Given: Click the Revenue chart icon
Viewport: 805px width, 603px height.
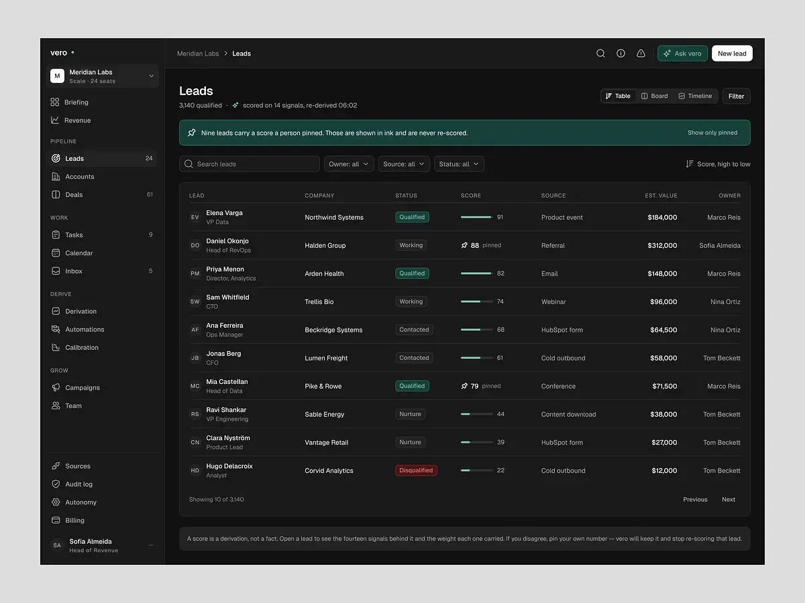Looking at the screenshot, I should click(54, 121).
